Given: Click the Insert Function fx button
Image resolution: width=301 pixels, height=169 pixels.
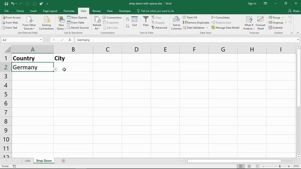Looking at the screenshot, I should pos(70,40).
